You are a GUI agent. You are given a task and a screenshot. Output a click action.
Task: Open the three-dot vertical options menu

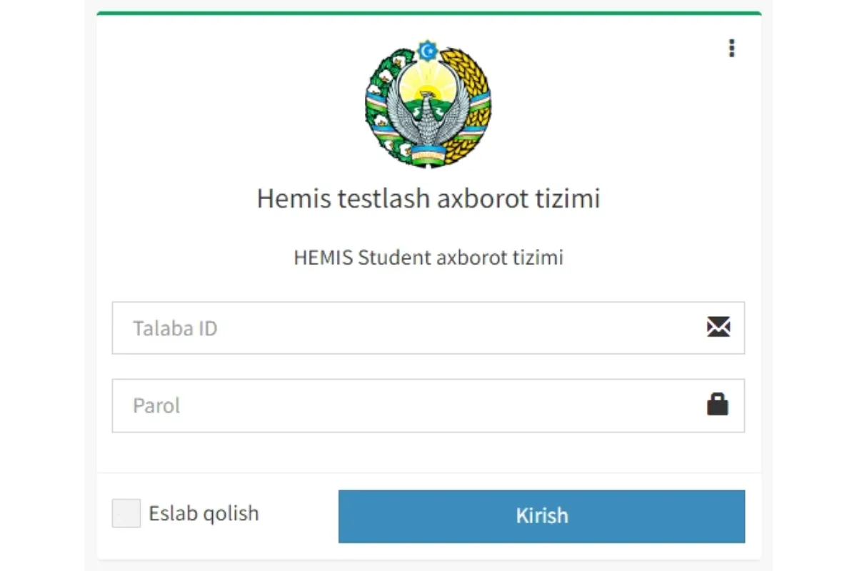(x=731, y=49)
